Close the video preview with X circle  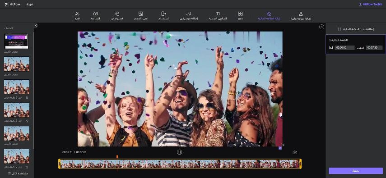tap(321, 27)
